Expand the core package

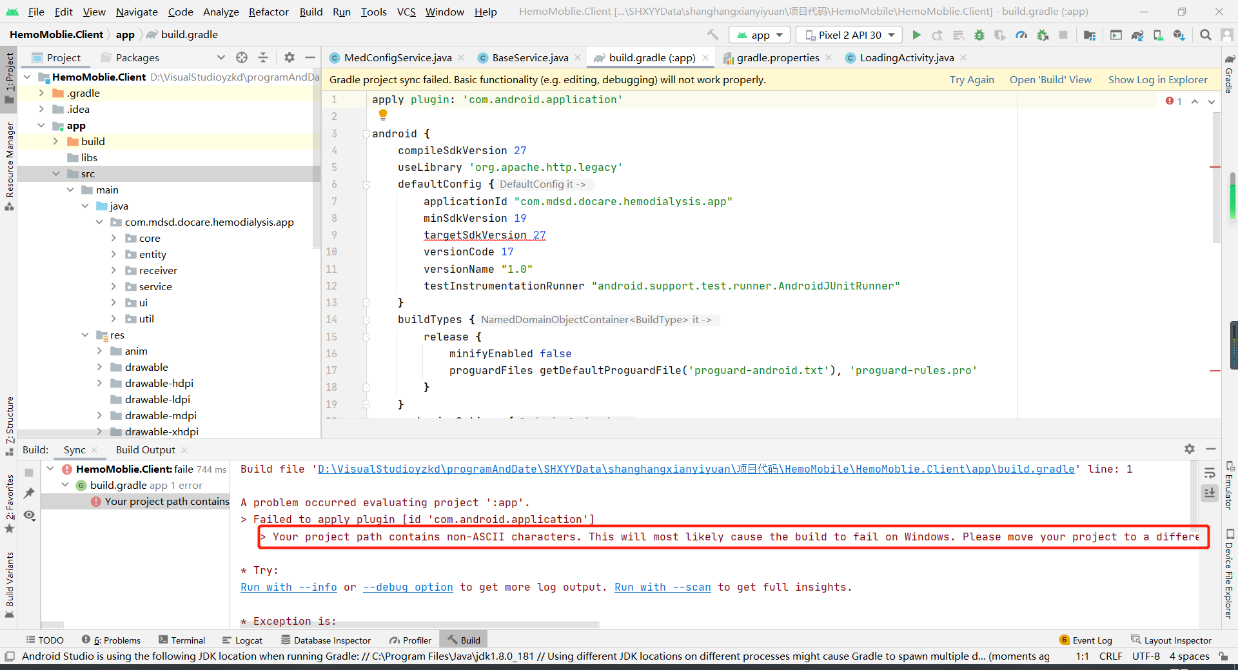click(113, 238)
